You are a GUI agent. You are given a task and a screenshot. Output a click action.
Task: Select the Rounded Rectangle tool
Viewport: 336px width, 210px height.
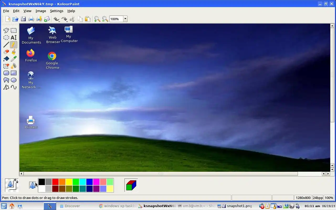pos(6,73)
